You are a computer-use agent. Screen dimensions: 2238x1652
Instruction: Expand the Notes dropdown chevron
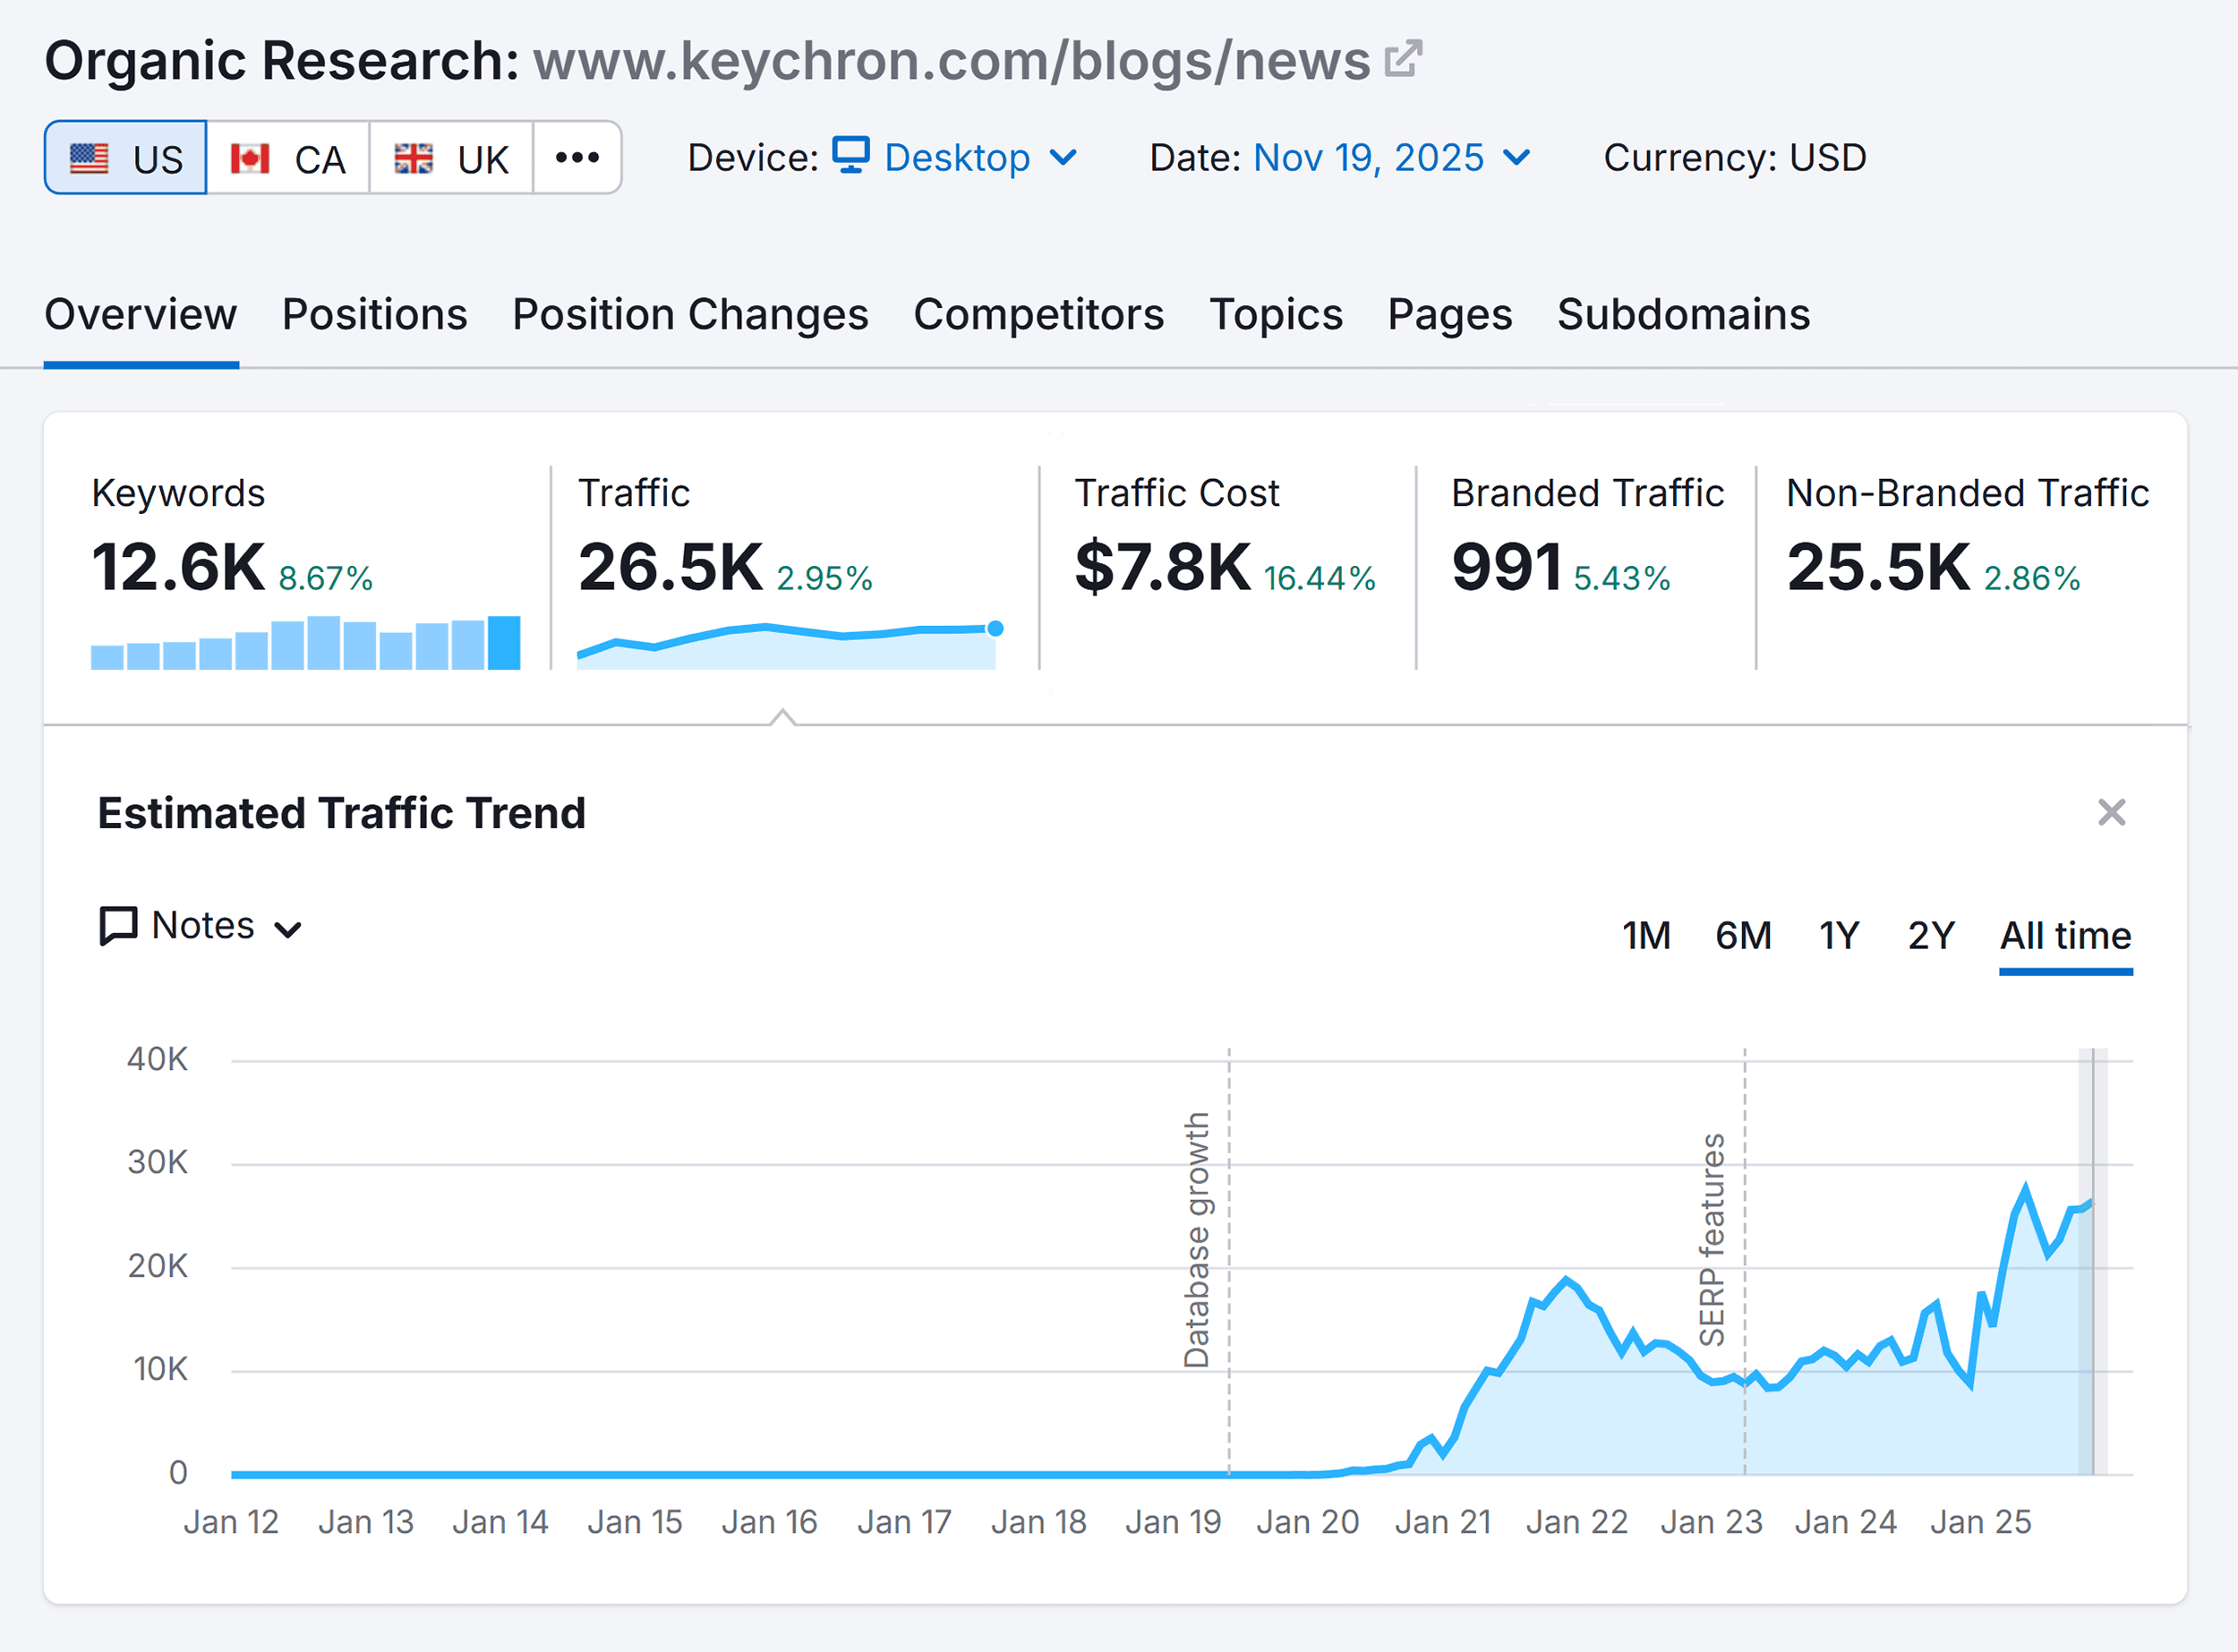click(x=288, y=929)
